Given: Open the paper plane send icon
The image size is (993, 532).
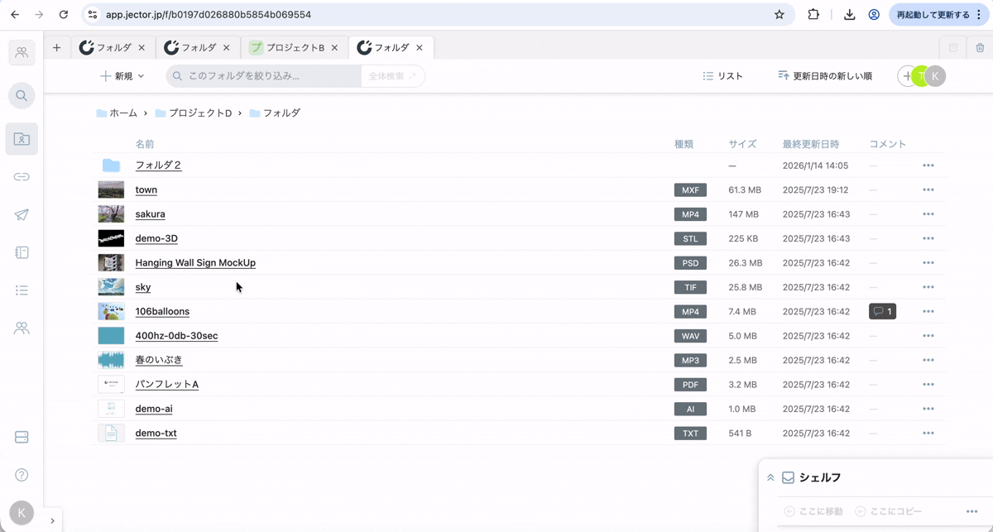Looking at the screenshot, I should [x=22, y=215].
